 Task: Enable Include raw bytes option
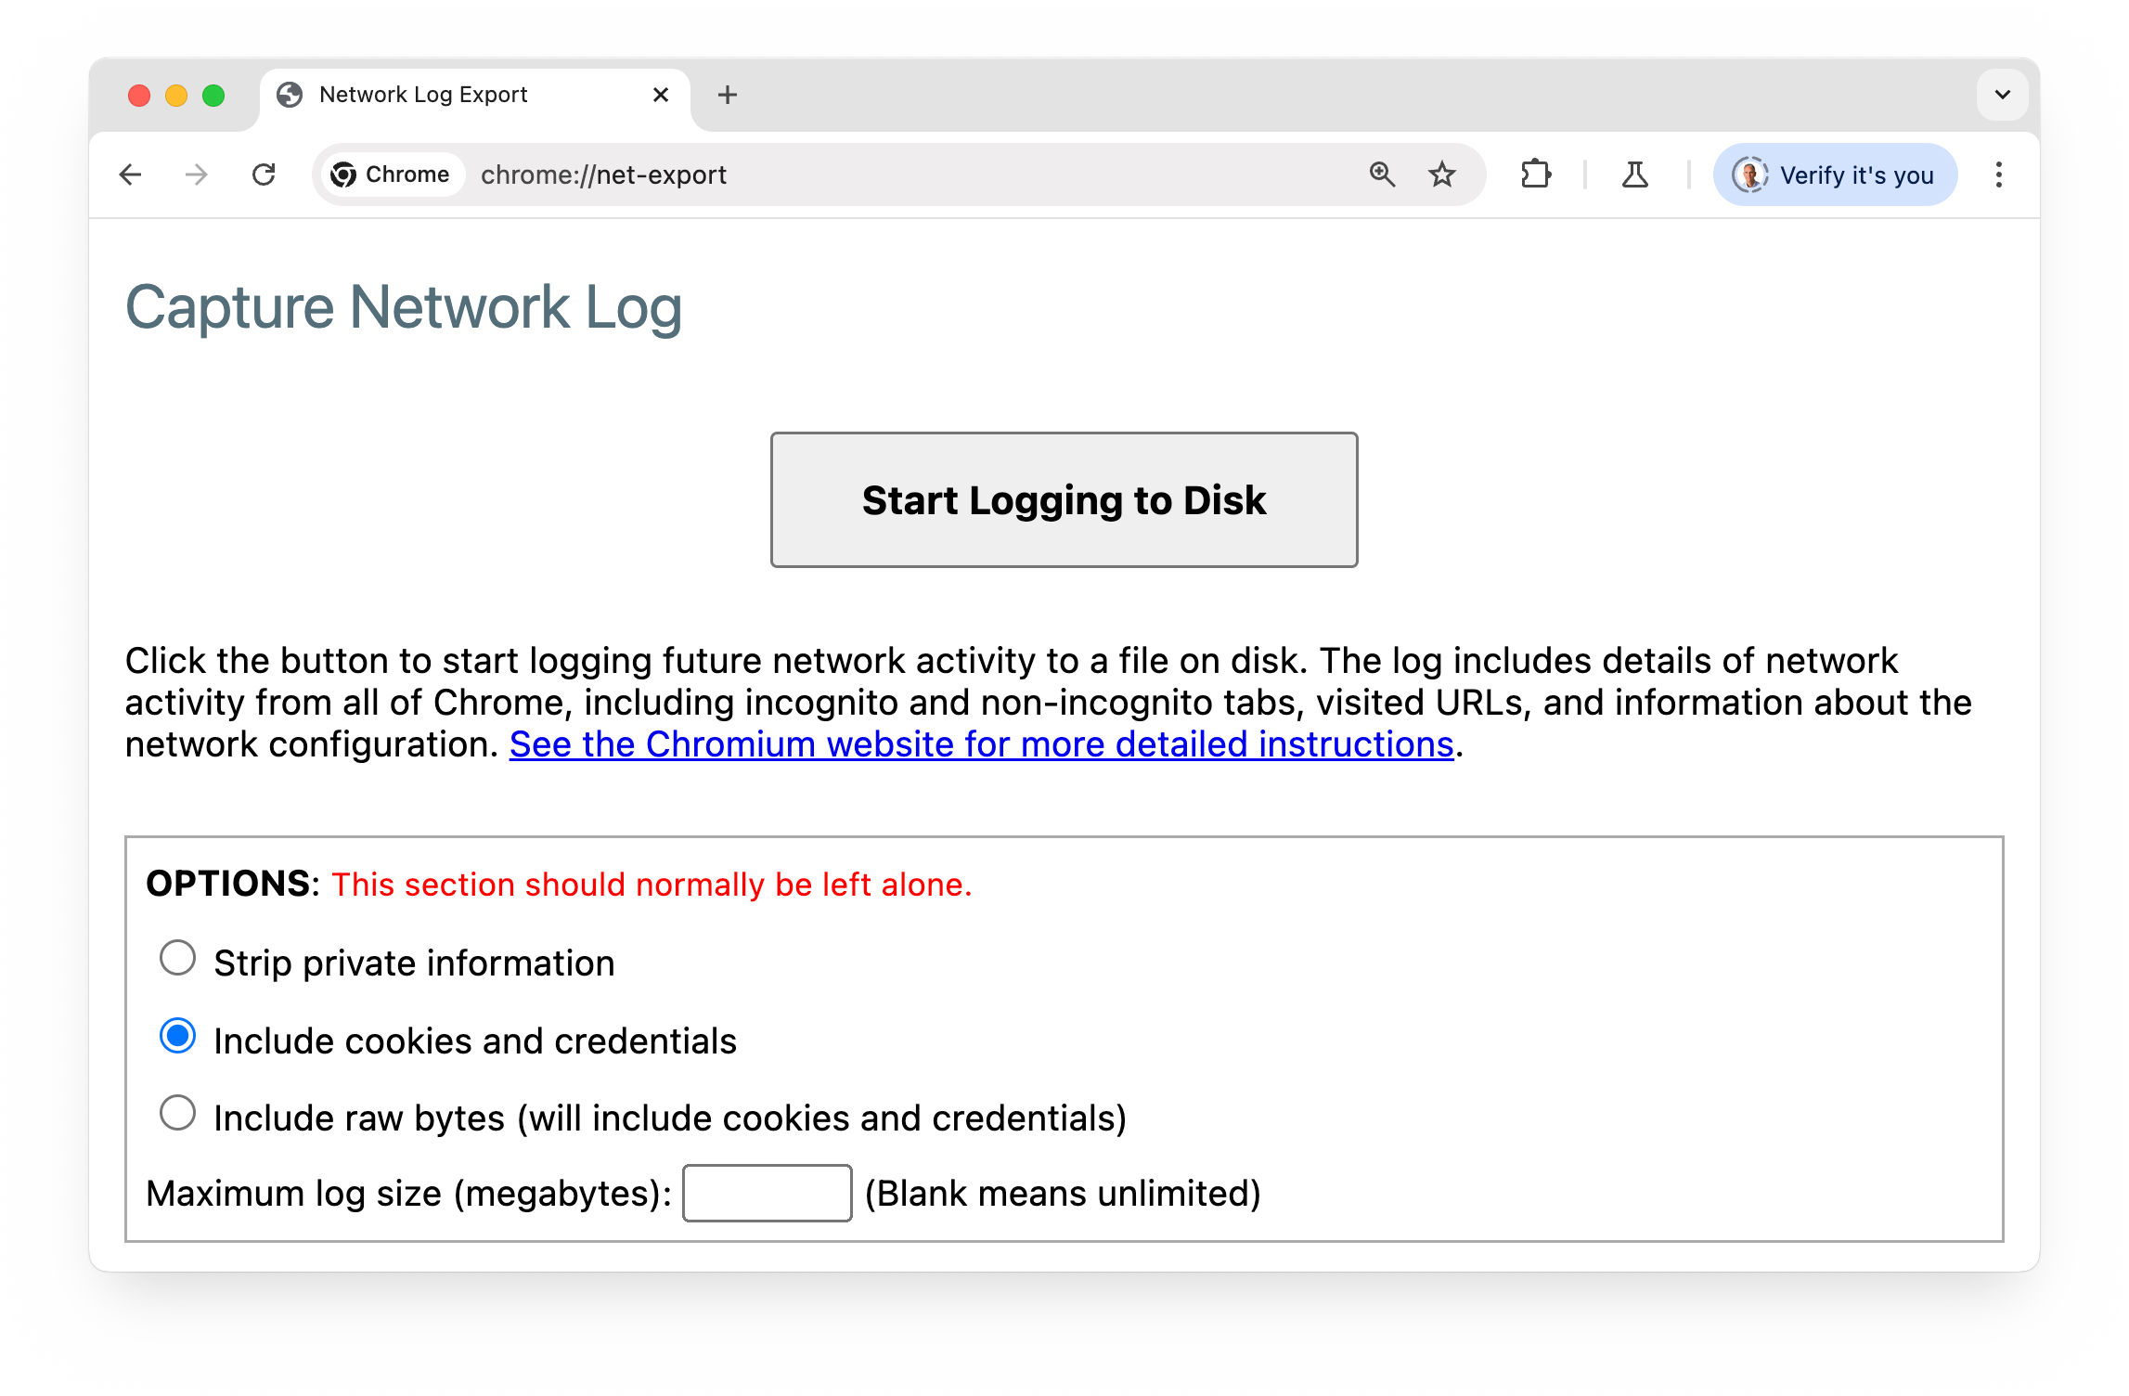tap(176, 1114)
